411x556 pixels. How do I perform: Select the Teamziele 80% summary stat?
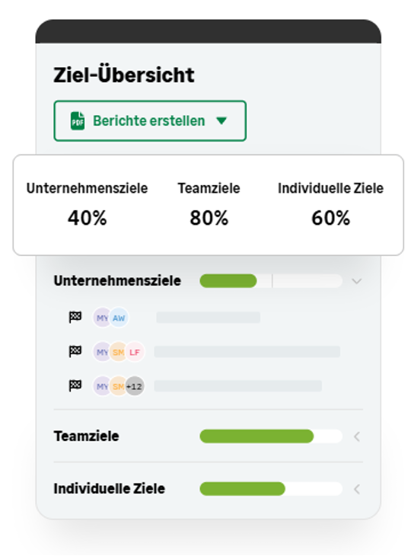pos(209,205)
